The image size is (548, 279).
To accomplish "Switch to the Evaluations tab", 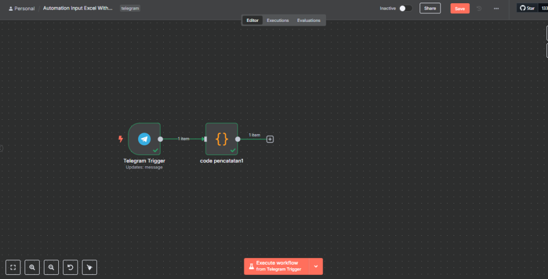I will [x=309, y=20].
